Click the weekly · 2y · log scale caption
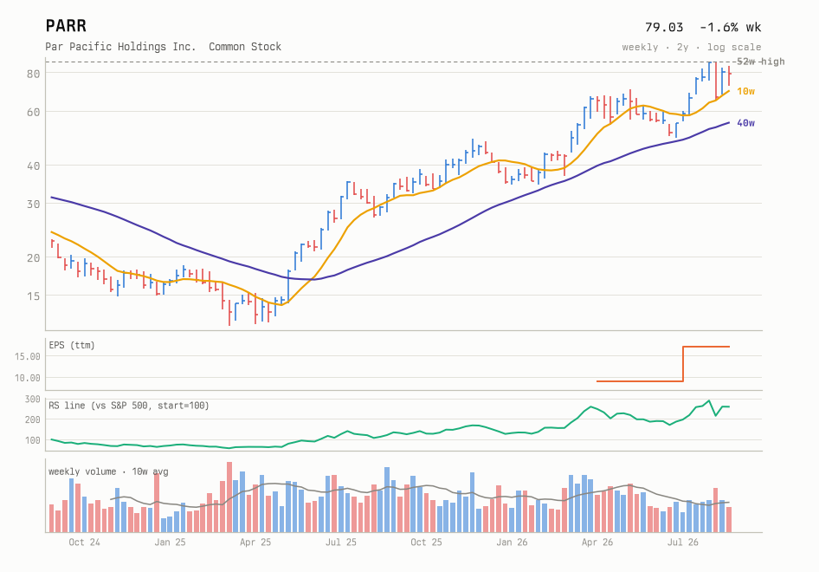Image resolution: width=819 pixels, height=572 pixels. [692, 47]
